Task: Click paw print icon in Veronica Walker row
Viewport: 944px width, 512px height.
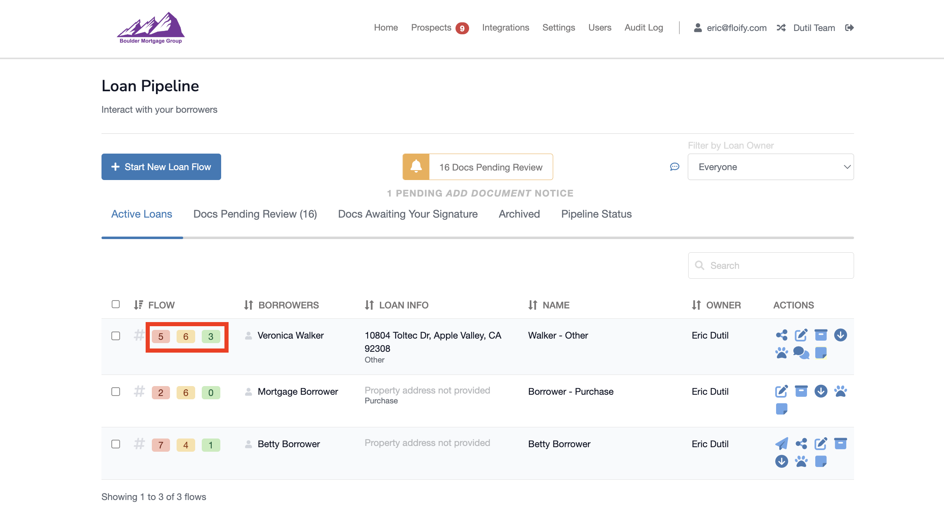Action: (781, 353)
